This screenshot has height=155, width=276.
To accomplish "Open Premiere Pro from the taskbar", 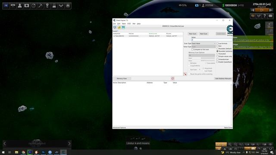I will 30,152.
